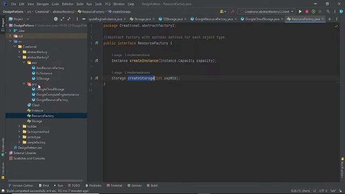Expand the builder folder
The width and height of the screenshot is (345, 194).
19,127
